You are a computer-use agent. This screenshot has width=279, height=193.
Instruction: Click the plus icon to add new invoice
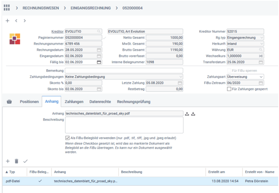[x=7, y=21]
